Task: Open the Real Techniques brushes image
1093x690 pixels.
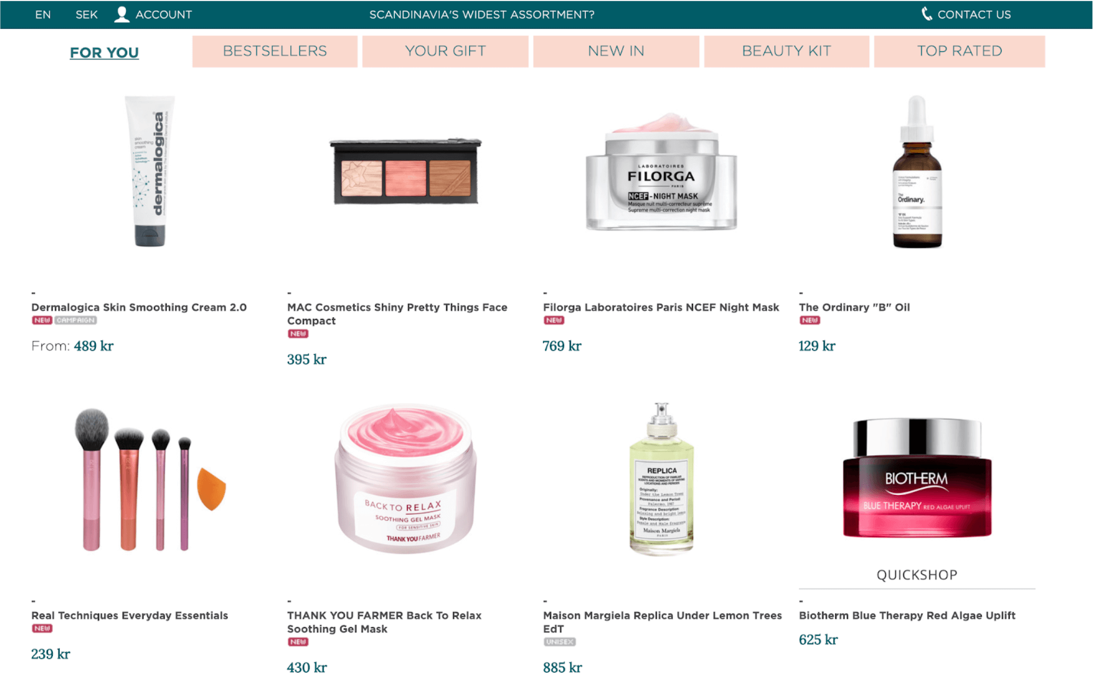Action: click(x=150, y=480)
